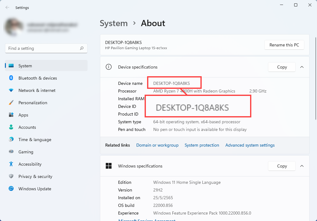The width and height of the screenshot is (317, 221).
Task: Minimize the Settings window
Action: pos(282,5)
